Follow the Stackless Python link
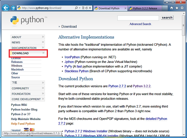Image resolution: width=187 pixels, height=138 pixels. [x=77, y=71]
